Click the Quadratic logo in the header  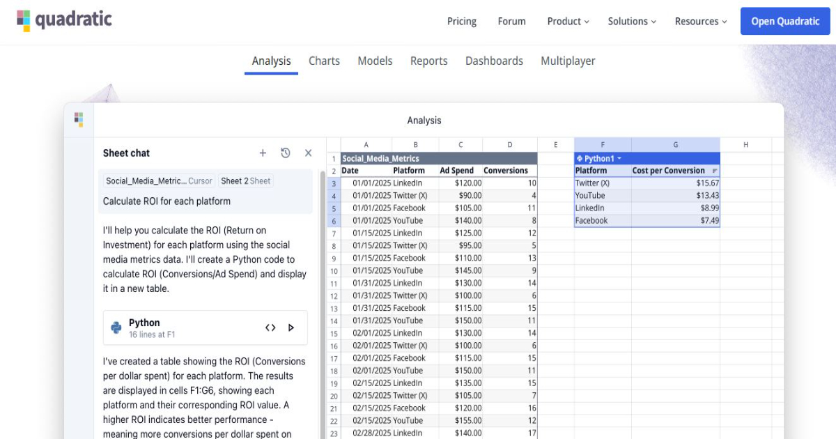coord(64,20)
